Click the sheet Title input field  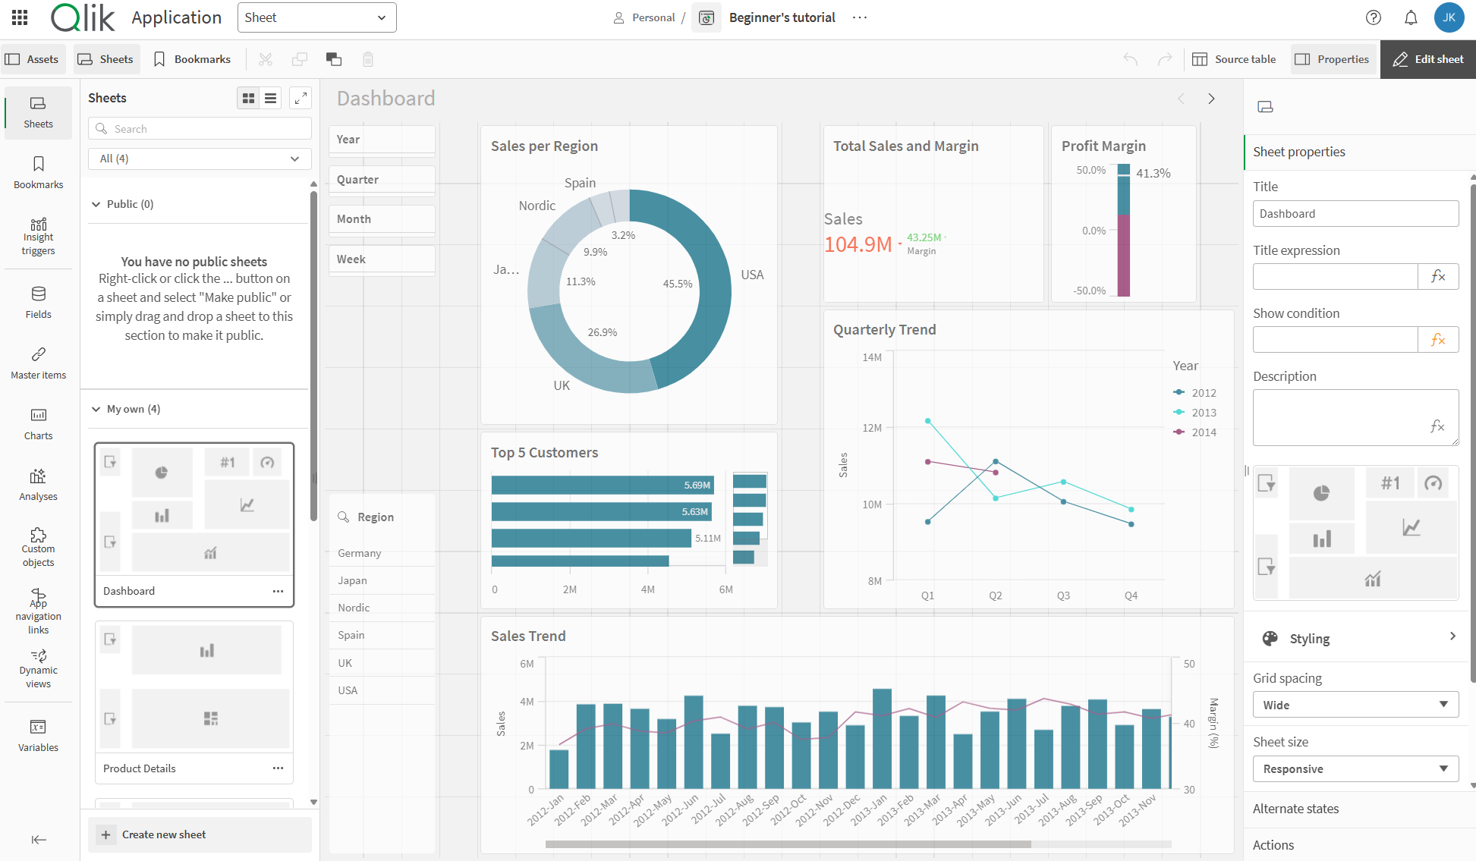tap(1355, 214)
